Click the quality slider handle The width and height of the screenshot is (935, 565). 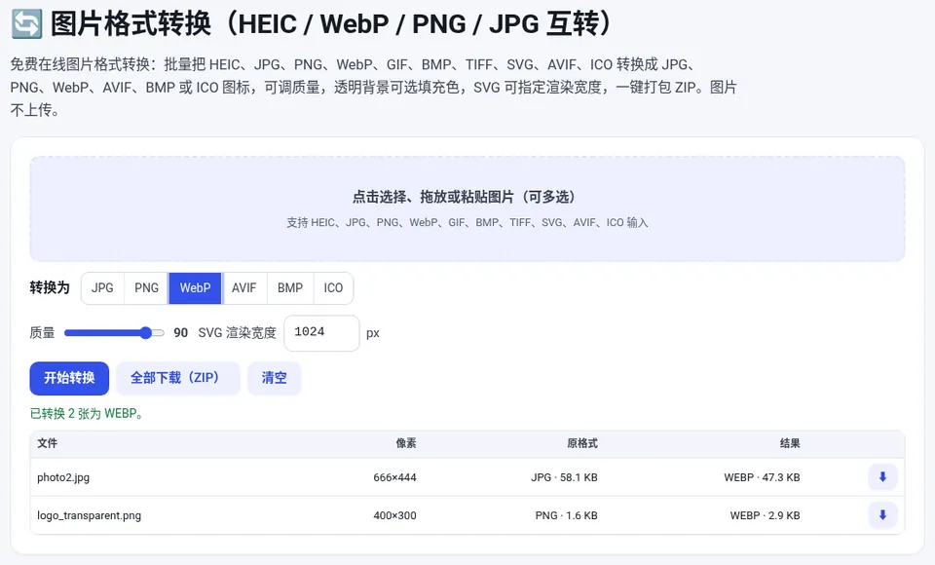(145, 333)
